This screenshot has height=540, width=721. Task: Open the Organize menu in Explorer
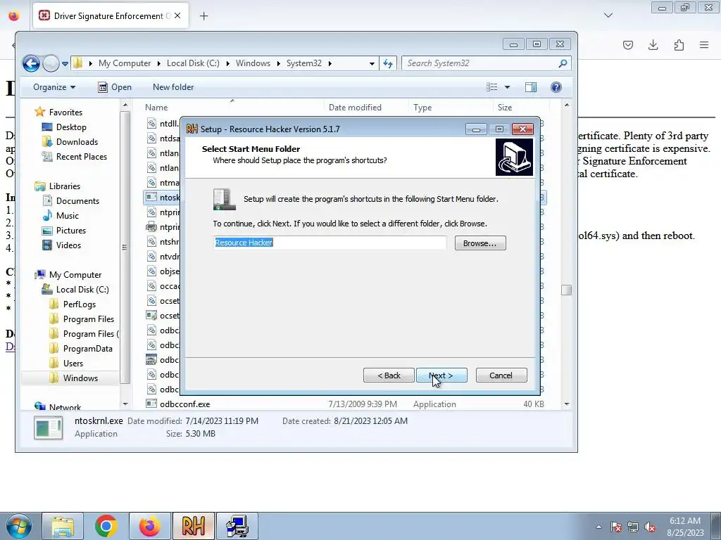(x=54, y=86)
